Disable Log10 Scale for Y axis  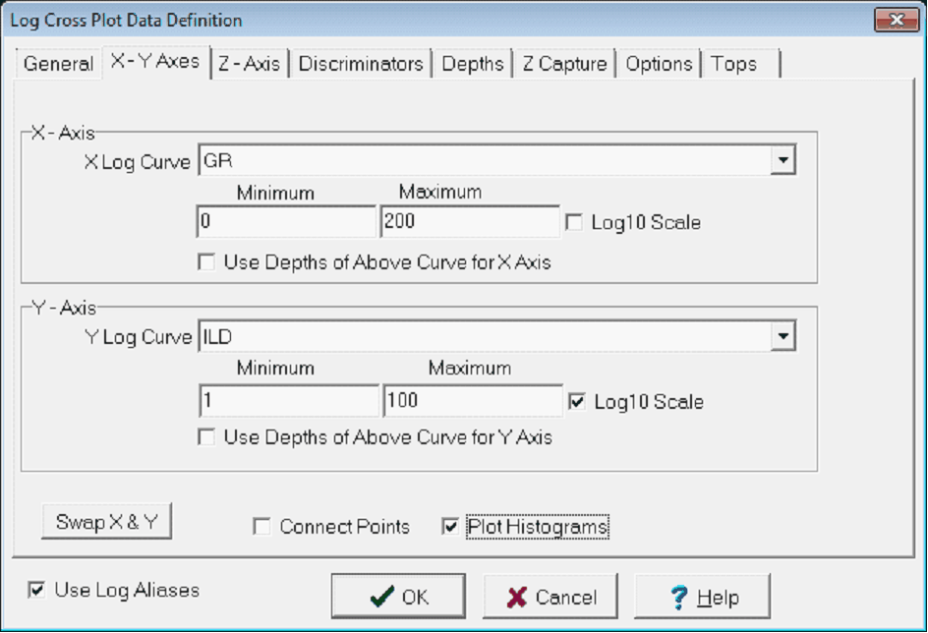click(577, 401)
